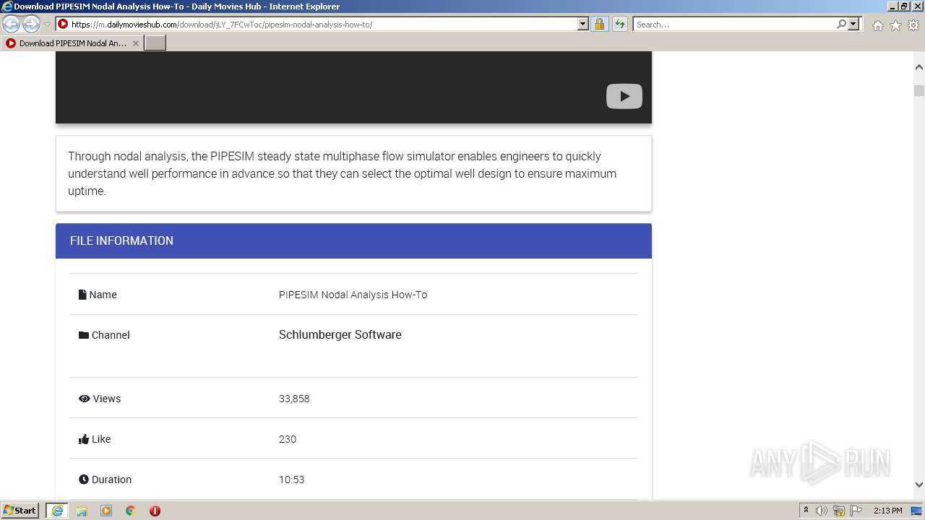Close the Download PIPESIM tab

pyautogui.click(x=135, y=43)
